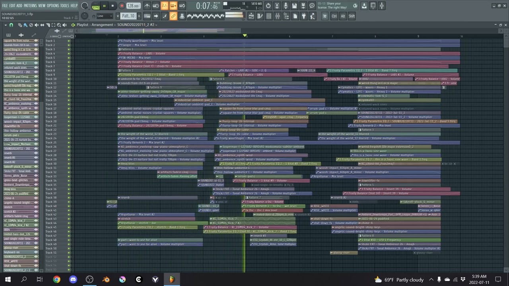509x286 pixels.
Task: Open the pattern selector arrow before Patt..10
Action: (x=118, y=16)
